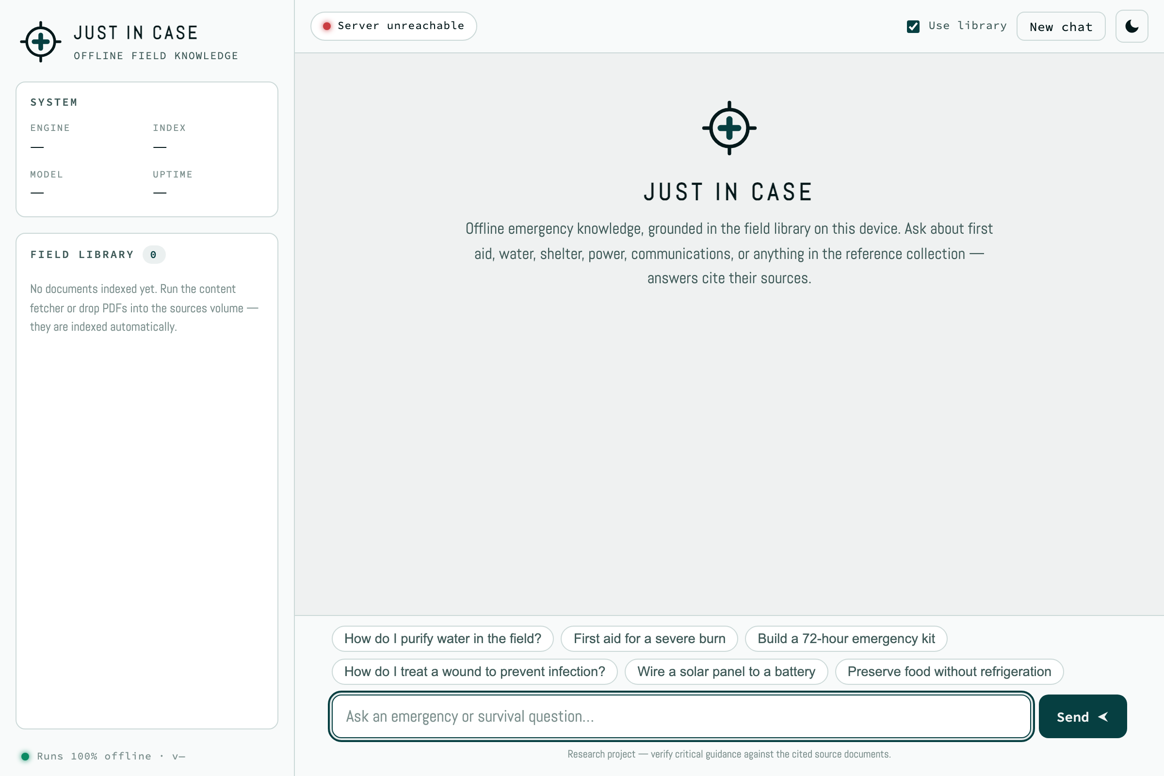Choose 'How do I purify water in the field?' suggestion
The width and height of the screenshot is (1164, 776).
click(442, 638)
